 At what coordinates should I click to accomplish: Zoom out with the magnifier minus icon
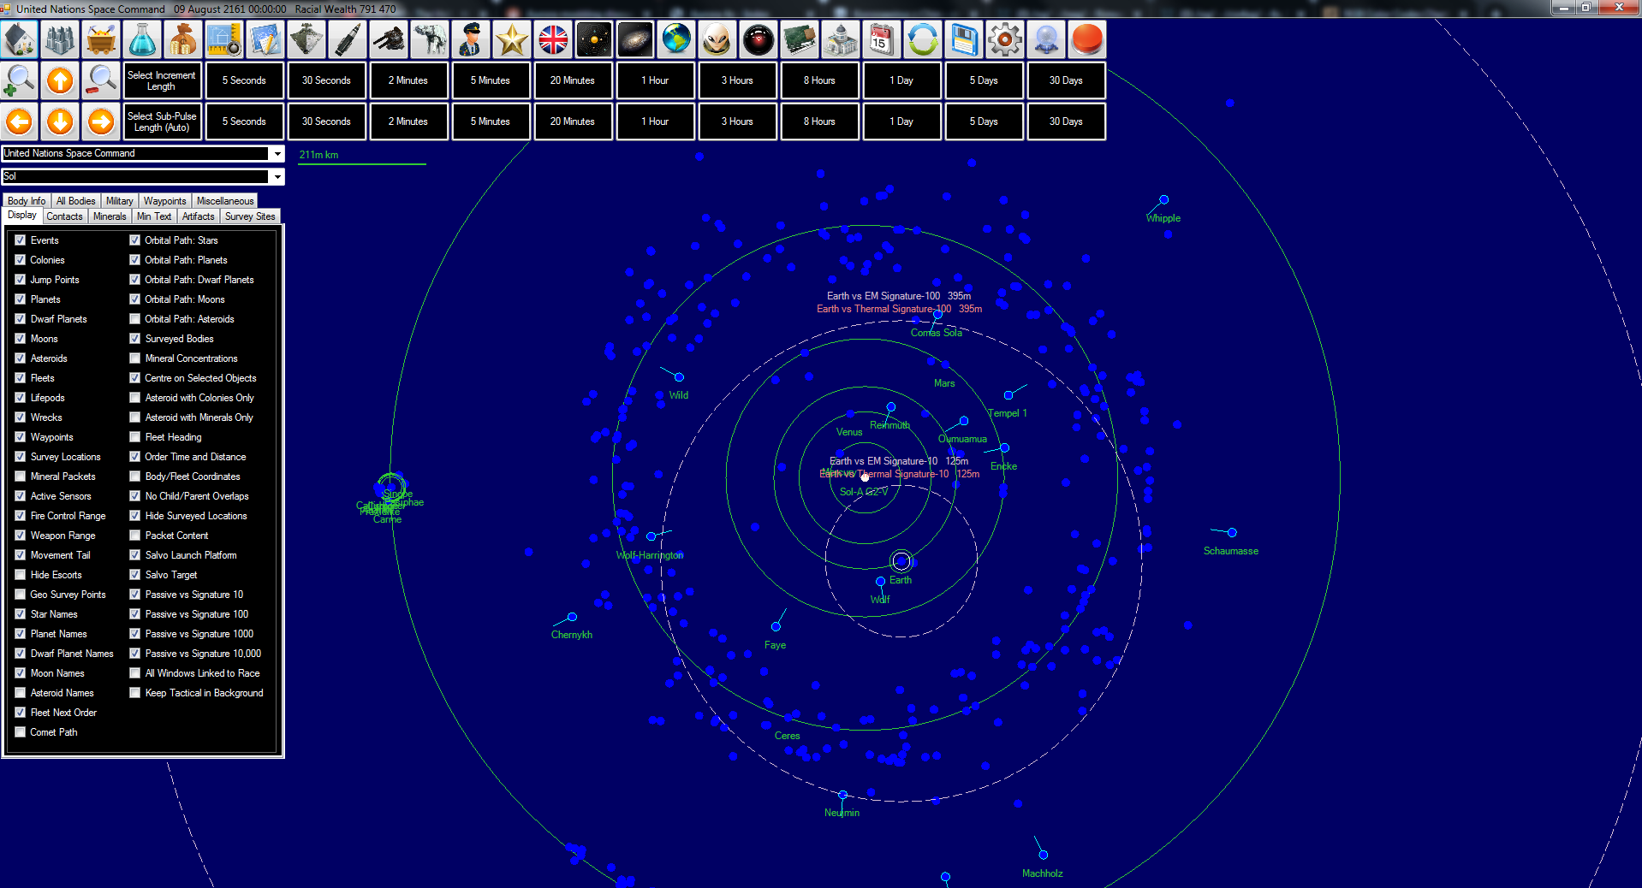click(102, 80)
